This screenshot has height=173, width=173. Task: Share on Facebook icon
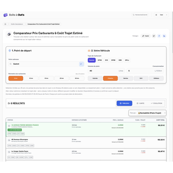[x=159, y=36]
